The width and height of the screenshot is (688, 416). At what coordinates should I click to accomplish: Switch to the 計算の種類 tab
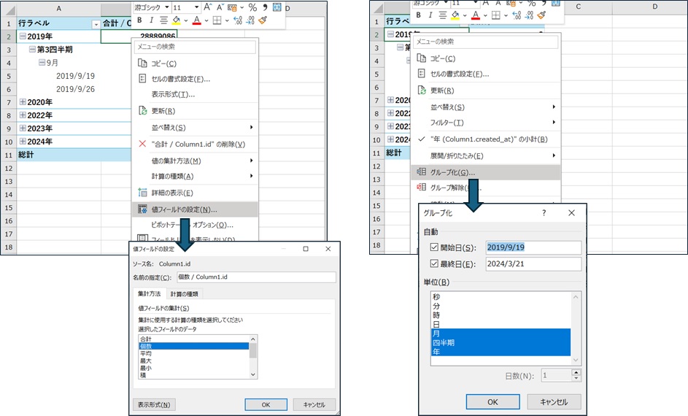pyautogui.click(x=183, y=293)
